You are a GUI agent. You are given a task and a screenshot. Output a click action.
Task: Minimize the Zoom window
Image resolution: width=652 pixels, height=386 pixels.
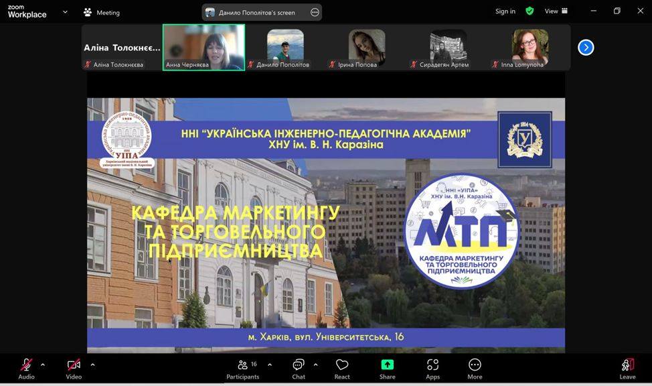coord(594,11)
